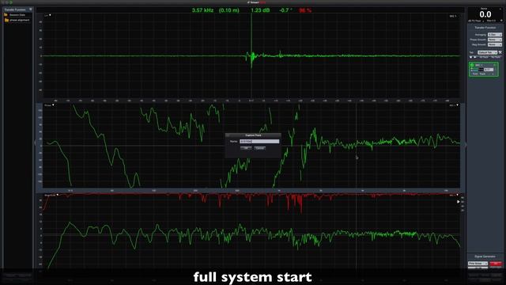Toggle the red signal generator On button

496,264
